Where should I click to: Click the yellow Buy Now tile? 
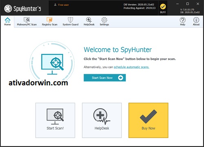point(149,120)
